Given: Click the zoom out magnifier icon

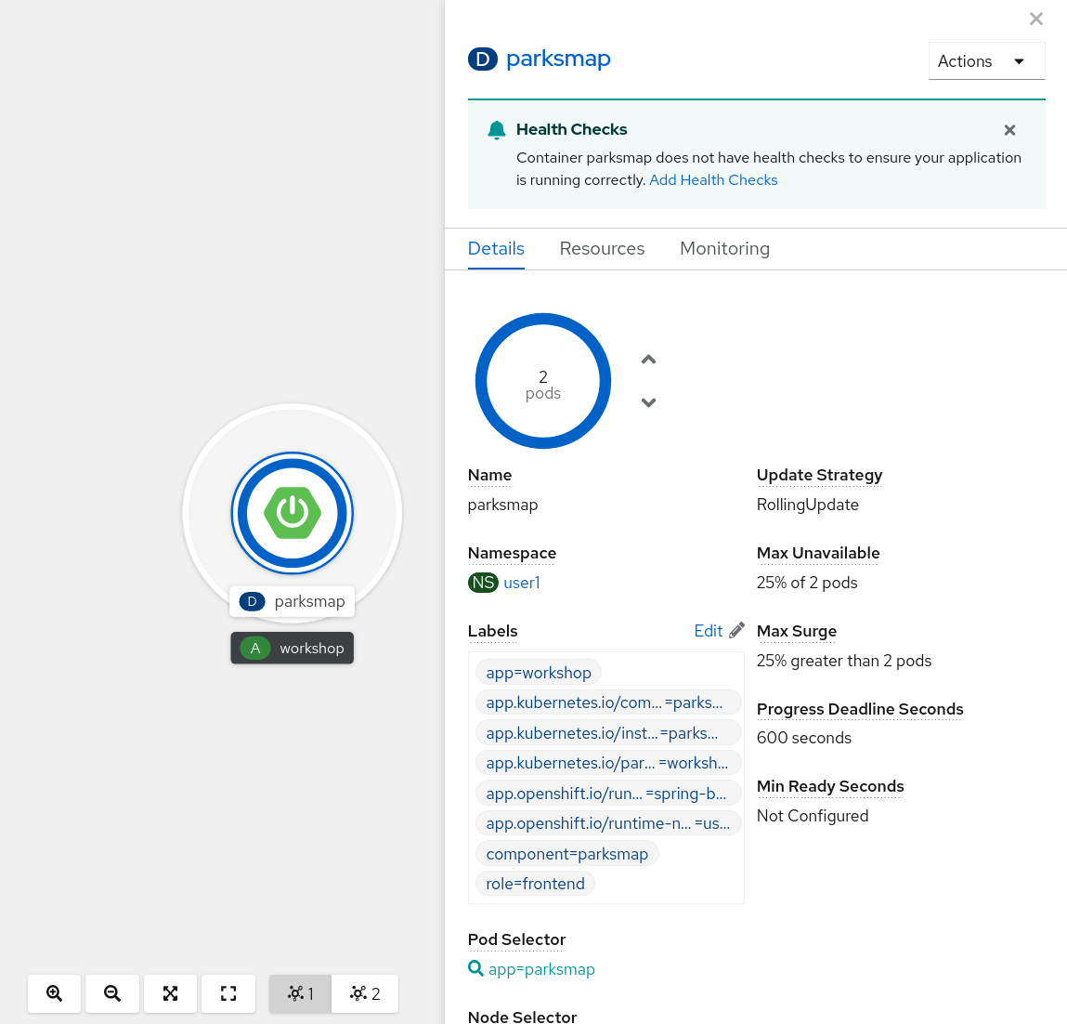Looking at the screenshot, I should (112, 993).
